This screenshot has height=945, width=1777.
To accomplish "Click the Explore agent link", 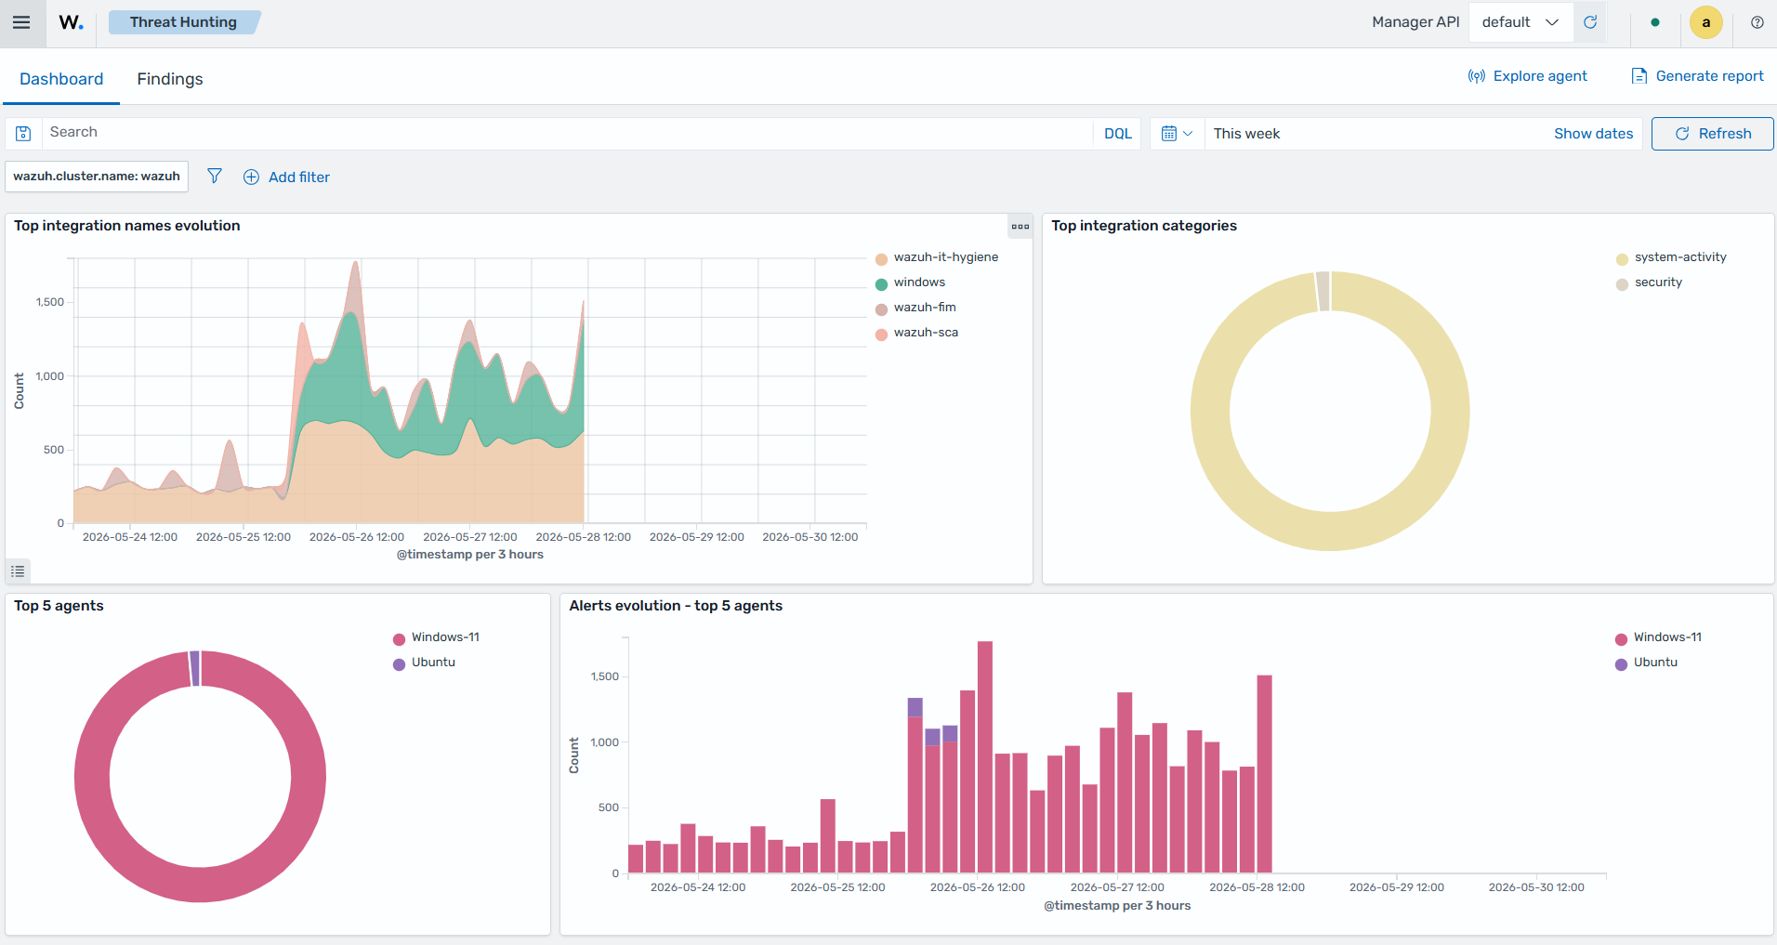I will point(1528,76).
